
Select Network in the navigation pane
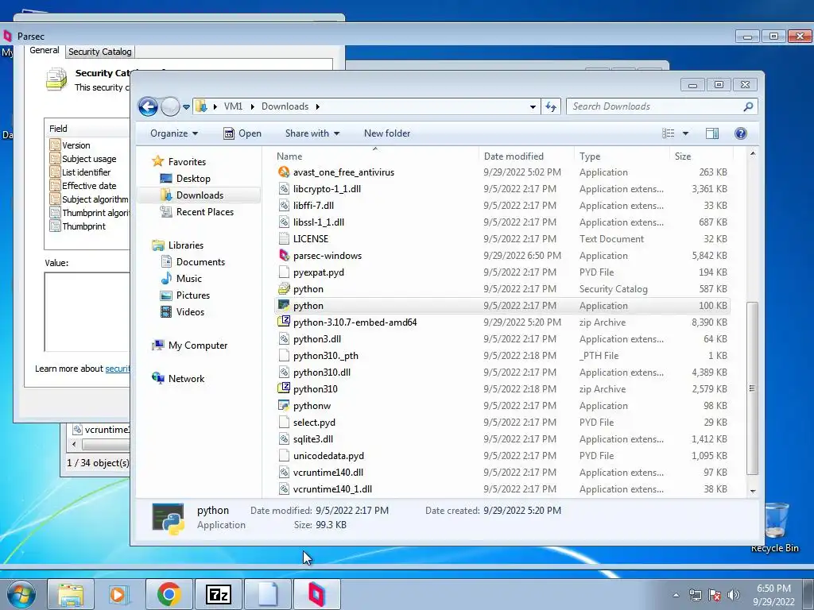click(186, 379)
